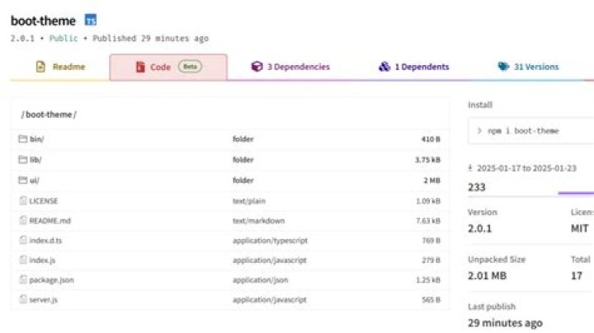This screenshot has height=333, width=594.
Task: Open the ui/ folder
Action: (34, 181)
